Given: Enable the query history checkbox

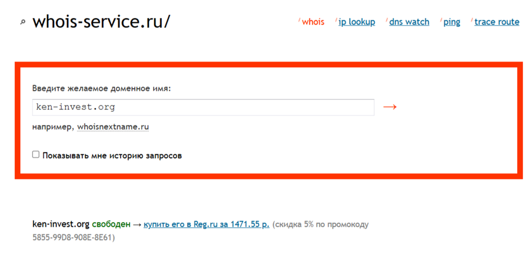Looking at the screenshot, I should tap(36, 155).
